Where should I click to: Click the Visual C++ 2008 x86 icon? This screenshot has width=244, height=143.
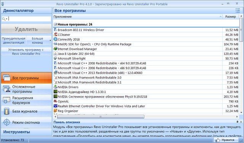(55, 68)
